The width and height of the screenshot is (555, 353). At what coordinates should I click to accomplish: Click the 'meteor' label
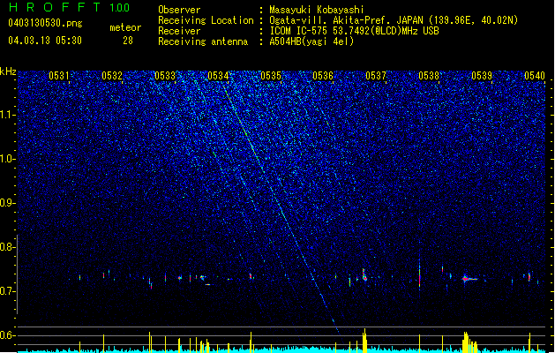pos(125,27)
